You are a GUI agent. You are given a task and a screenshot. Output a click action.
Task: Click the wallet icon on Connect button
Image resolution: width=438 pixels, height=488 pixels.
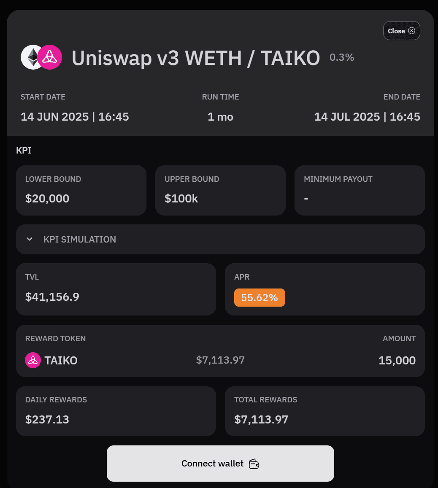click(254, 464)
